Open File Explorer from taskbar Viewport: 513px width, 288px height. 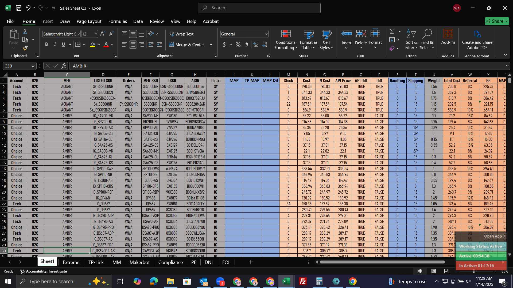[x=170, y=281]
